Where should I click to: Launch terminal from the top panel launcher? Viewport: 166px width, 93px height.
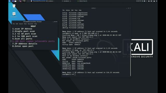tap(18, 1)
